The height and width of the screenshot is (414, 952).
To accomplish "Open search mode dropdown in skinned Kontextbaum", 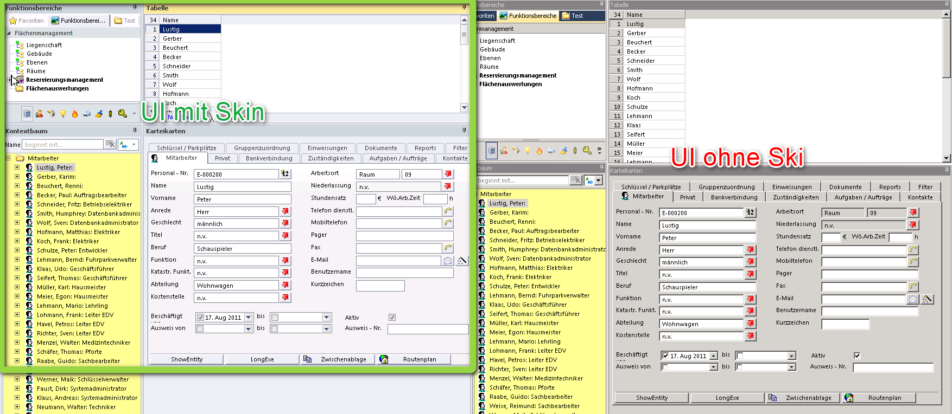I will tap(134, 144).
